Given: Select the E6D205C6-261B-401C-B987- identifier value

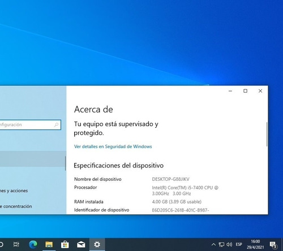Looking at the screenshot, I should pyautogui.click(x=181, y=210).
